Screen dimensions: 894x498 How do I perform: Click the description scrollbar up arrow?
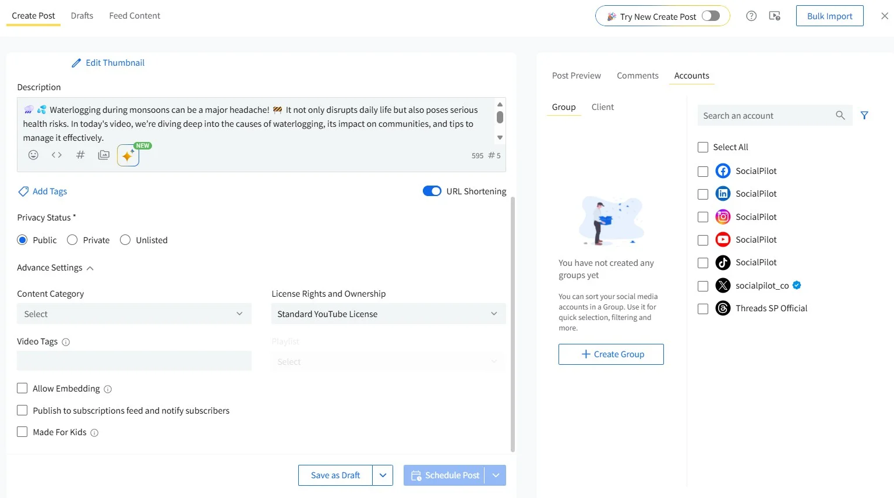500,104
